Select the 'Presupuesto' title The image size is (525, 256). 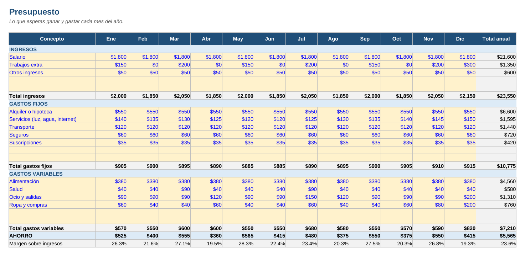[34, 12]
